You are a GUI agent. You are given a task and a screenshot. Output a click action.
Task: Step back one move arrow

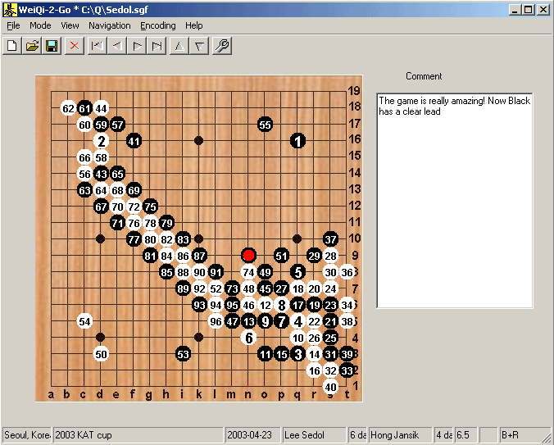click(x=117, y=46)
